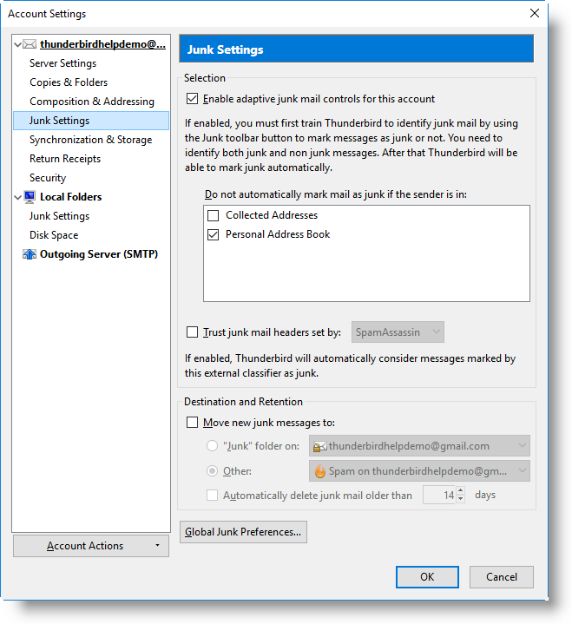Click OK to save settings
This screenshot has width=572, height=624.
[x=427, y=577]
